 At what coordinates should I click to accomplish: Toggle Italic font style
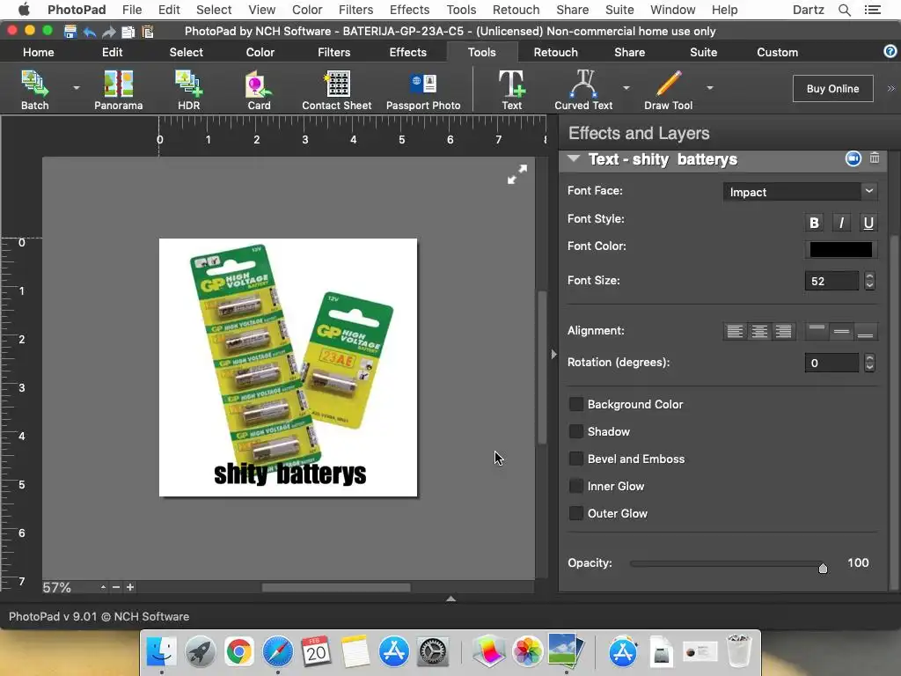click(841, 223)
